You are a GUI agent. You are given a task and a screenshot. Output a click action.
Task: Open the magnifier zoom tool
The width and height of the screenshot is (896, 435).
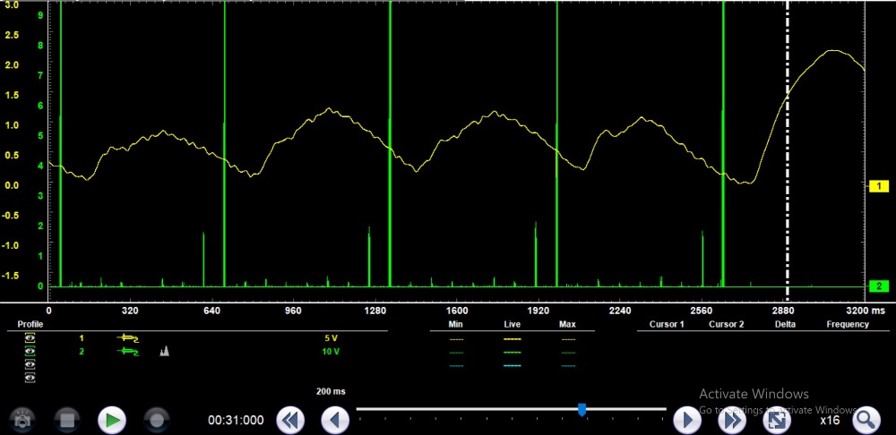pyautogui.click(x=866, y=419)
